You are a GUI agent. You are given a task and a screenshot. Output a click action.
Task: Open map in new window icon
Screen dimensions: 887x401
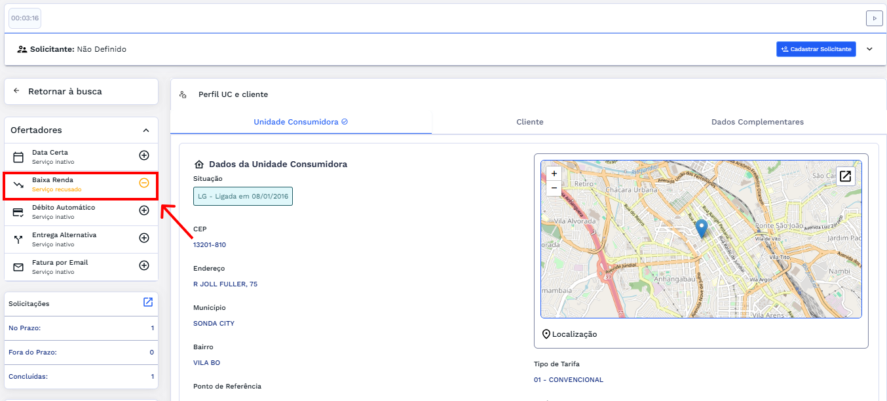coord(845,176)
